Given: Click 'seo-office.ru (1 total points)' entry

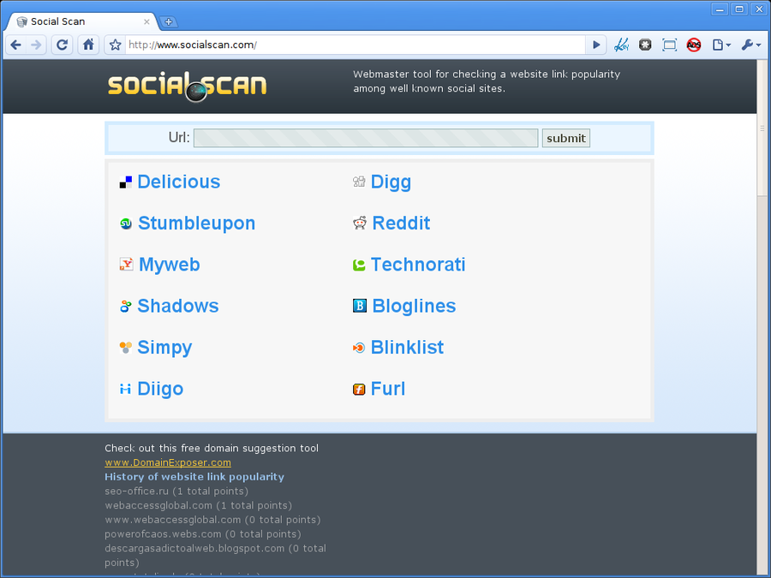Looking at the screenshot, I should tap(176, 491).
